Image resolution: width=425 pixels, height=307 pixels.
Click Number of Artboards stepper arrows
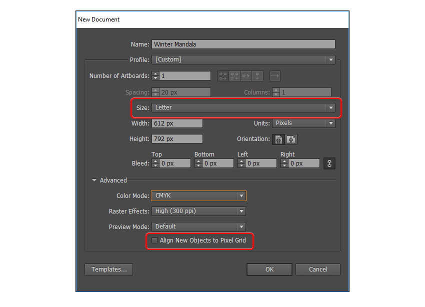point(155,76)
